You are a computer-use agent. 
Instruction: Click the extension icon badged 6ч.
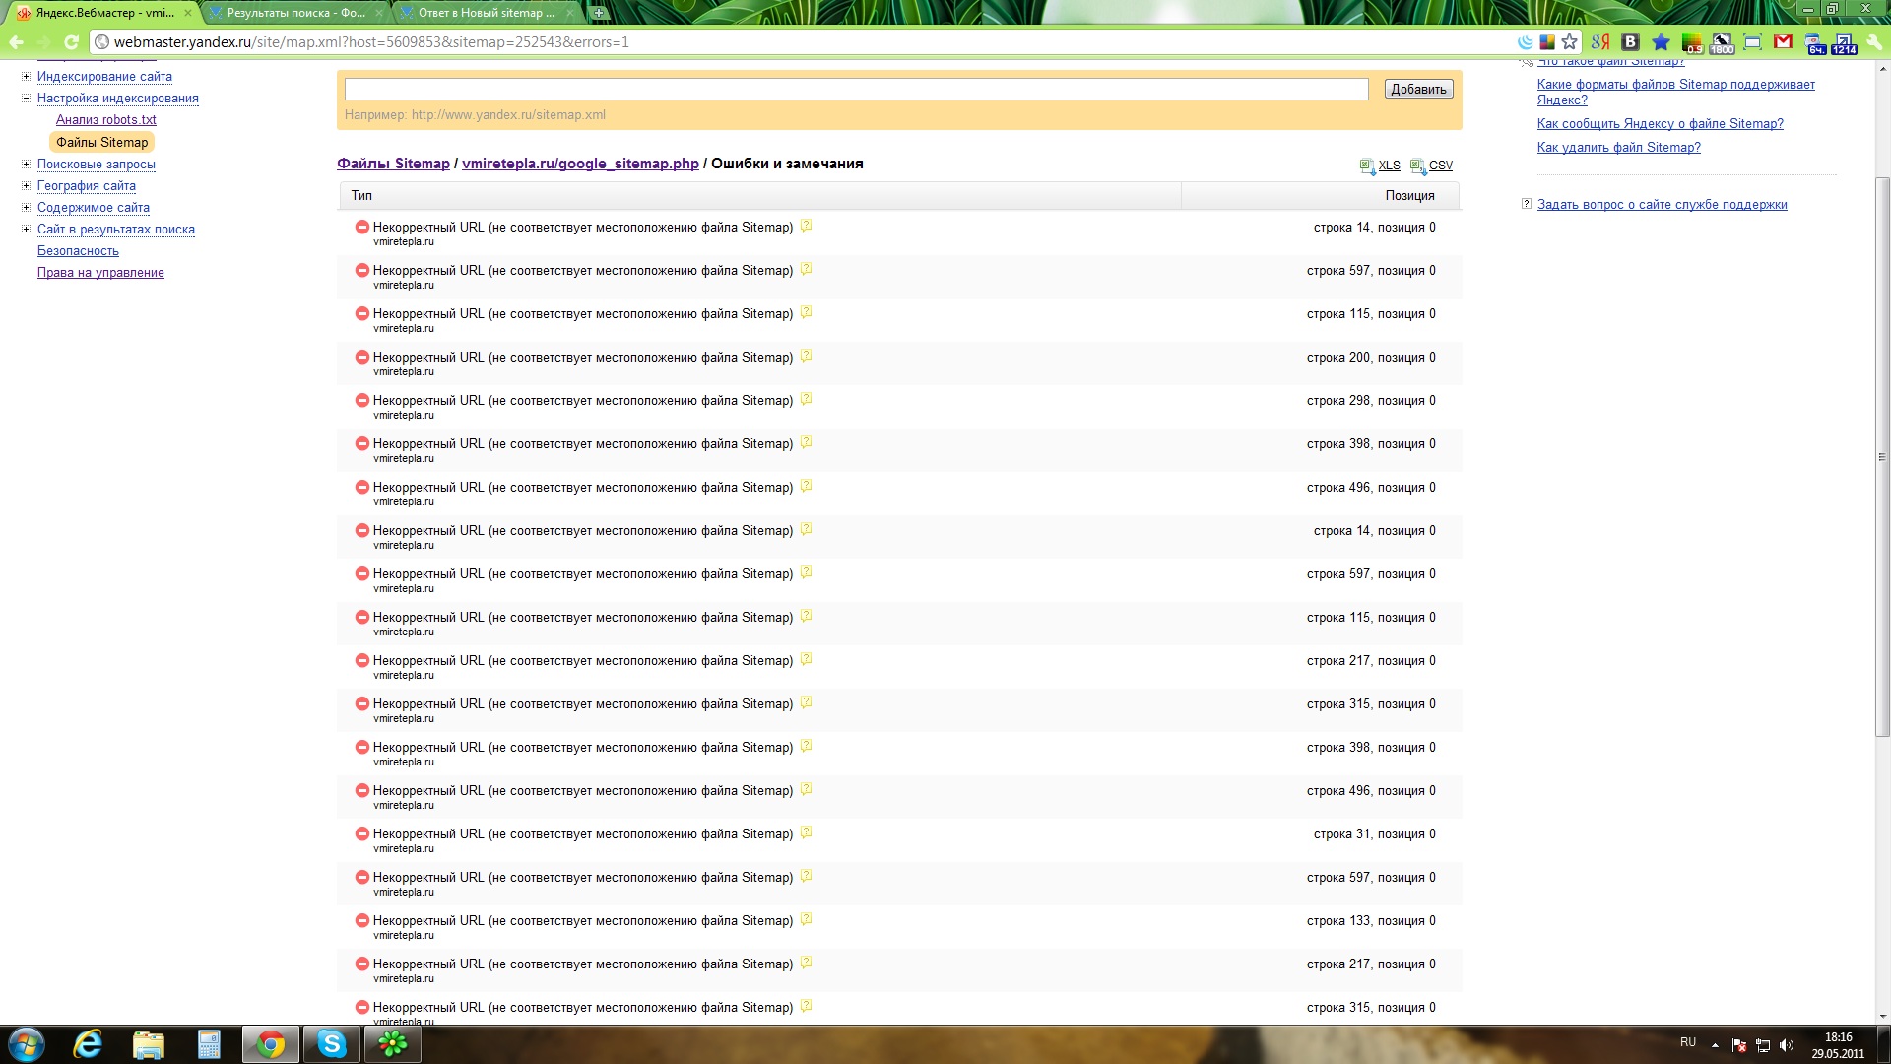coord(1814,42)
